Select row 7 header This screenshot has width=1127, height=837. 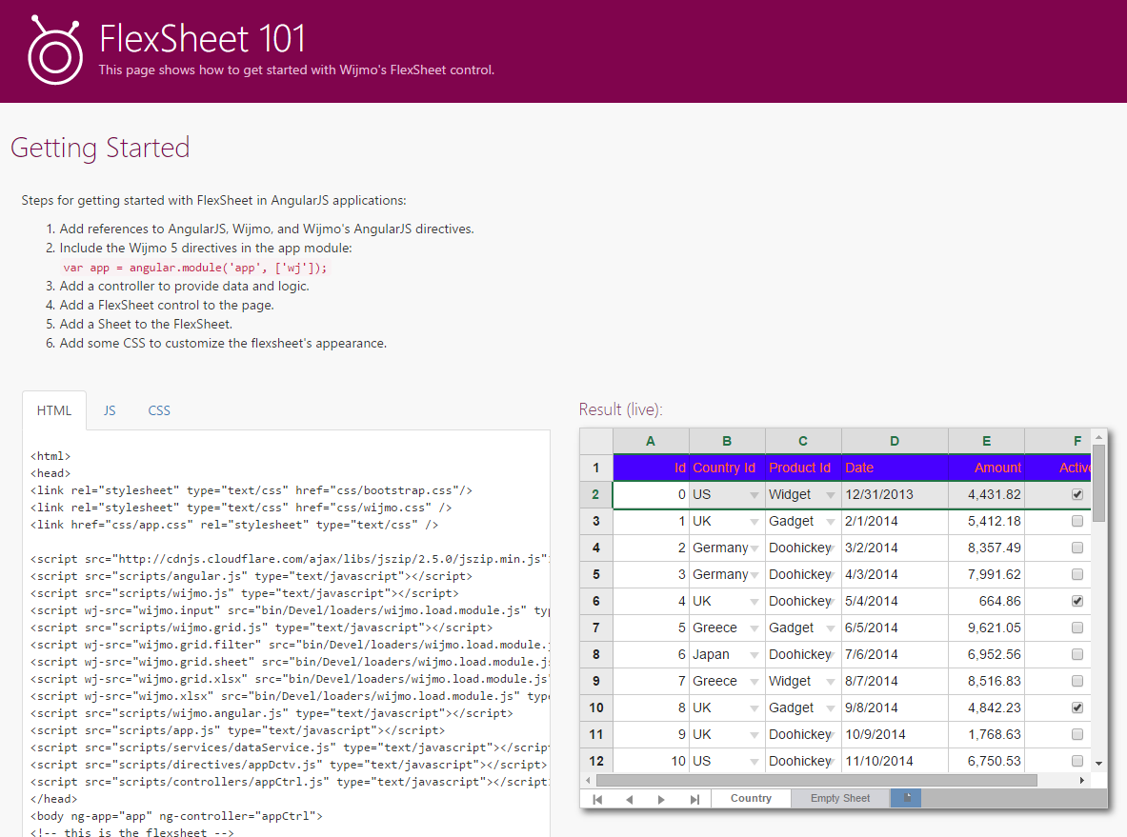coord(595,628)
